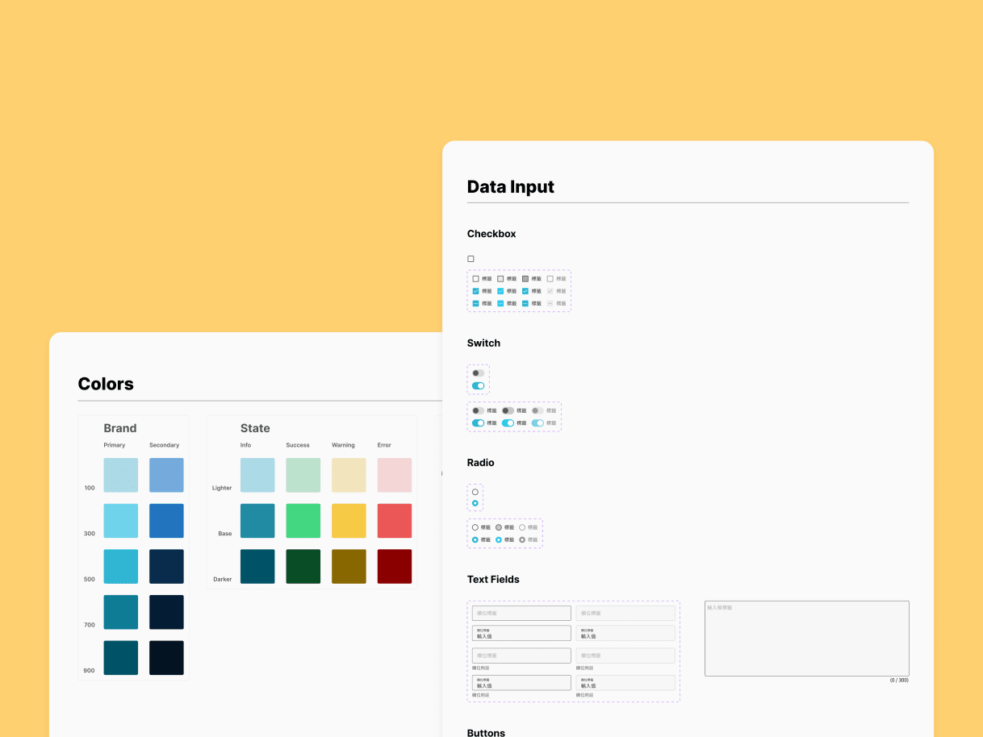Click the selected cyan radio button
Image resolution: width=983 pixels, height=737 pixels.
tap(475, 502)
